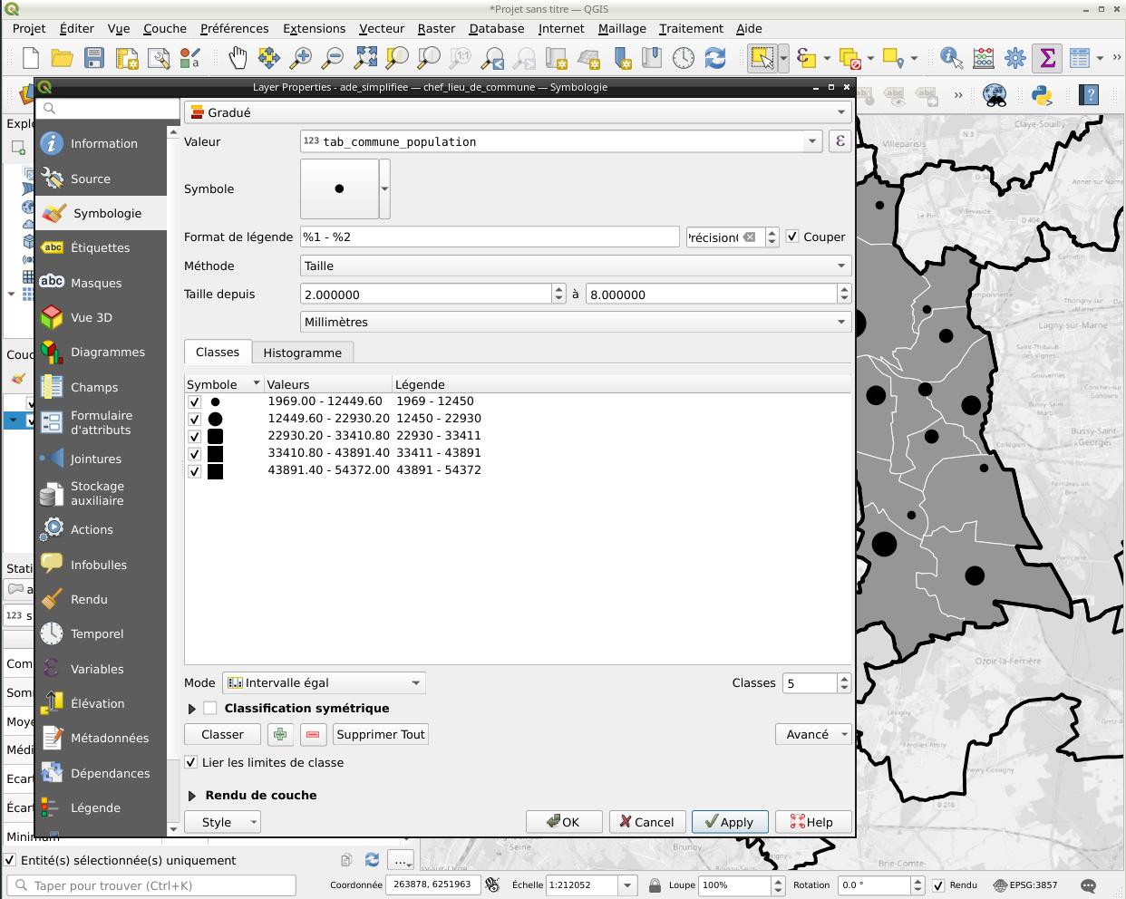This screenshot has height=899, width=1126.
Task: Click green plus add class button
Action: click(x=280, y=734)
